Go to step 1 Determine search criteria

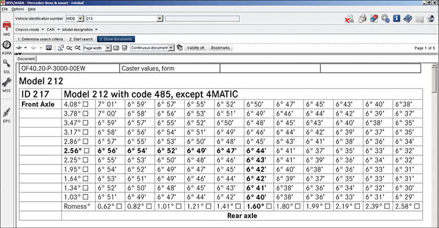pyautogui.click(x=40, y=39)
